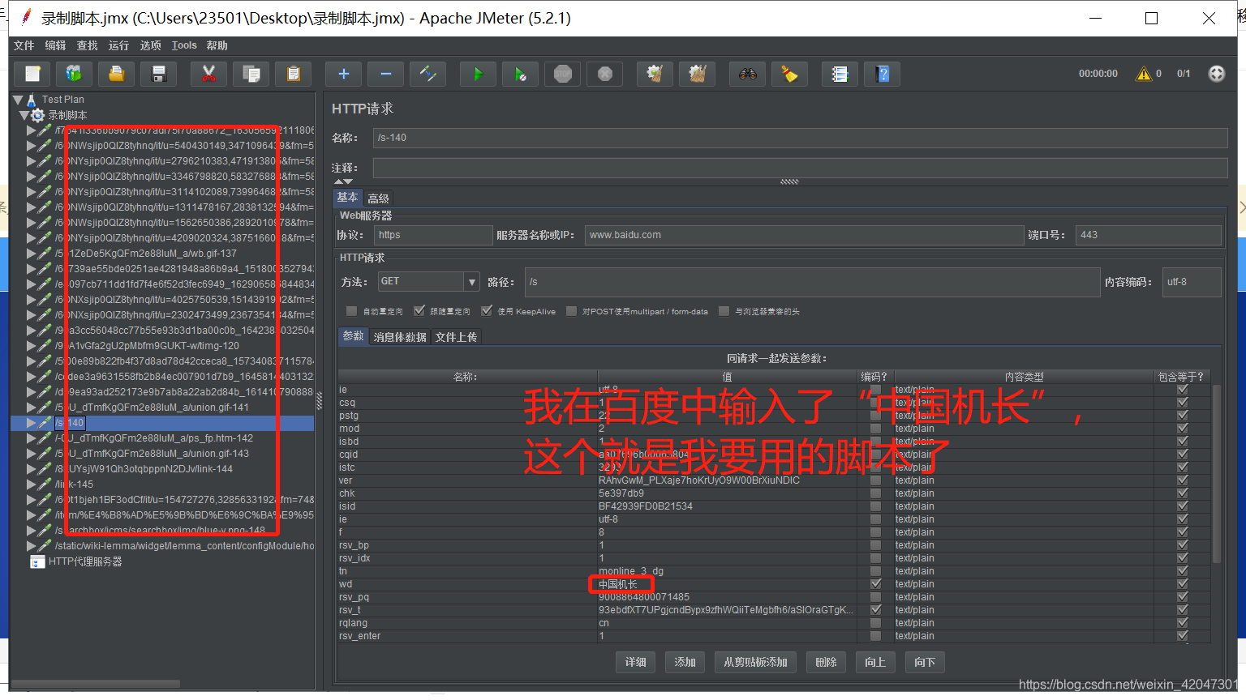Click the 添加 button
1246x700 pixels.
point(685,662)
